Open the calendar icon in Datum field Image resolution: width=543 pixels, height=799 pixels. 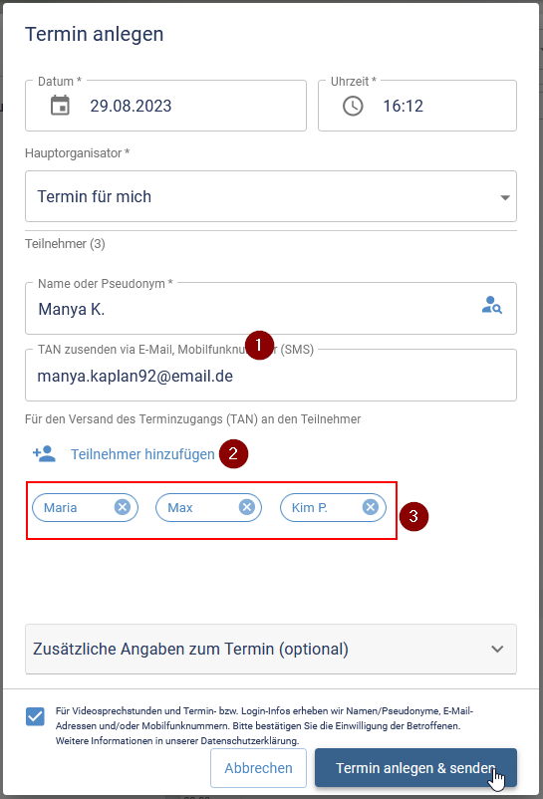pyautogui.click(x=60, y=106)
